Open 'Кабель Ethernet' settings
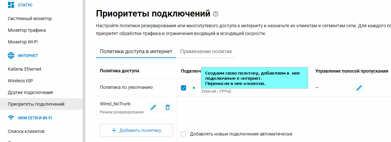 pyautogui.click(x=24, y=69)
